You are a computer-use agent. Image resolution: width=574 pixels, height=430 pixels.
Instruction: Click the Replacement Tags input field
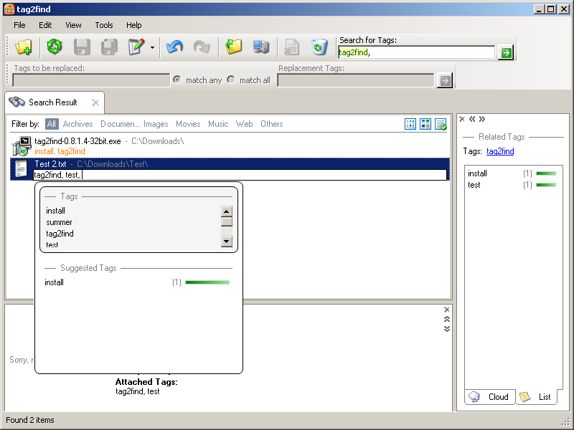coord(356,80)
